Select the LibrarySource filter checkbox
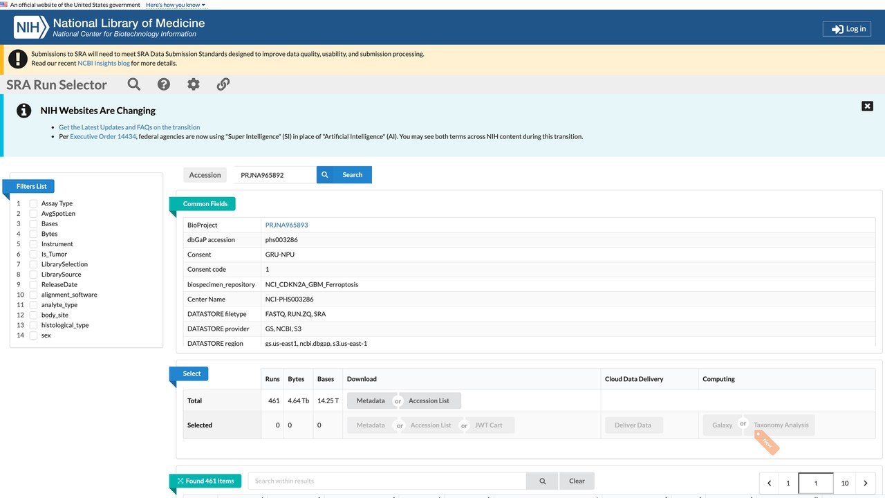The image size is (885, 498). coord(33,275)
